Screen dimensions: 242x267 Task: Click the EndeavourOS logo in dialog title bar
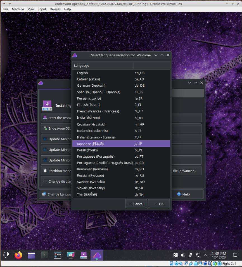point(75,55)
